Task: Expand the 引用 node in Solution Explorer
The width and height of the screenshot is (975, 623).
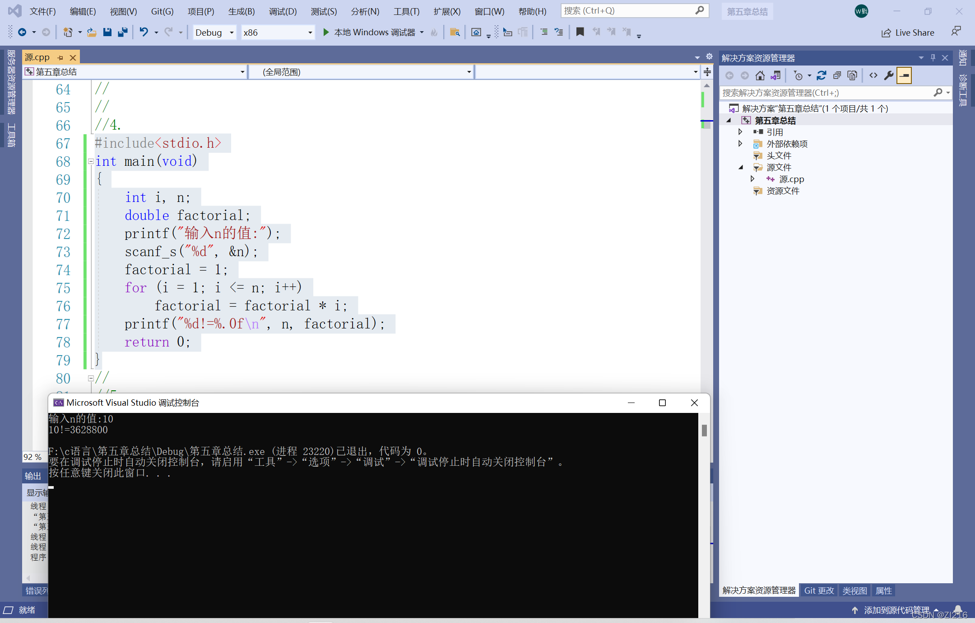Action: 740,132
